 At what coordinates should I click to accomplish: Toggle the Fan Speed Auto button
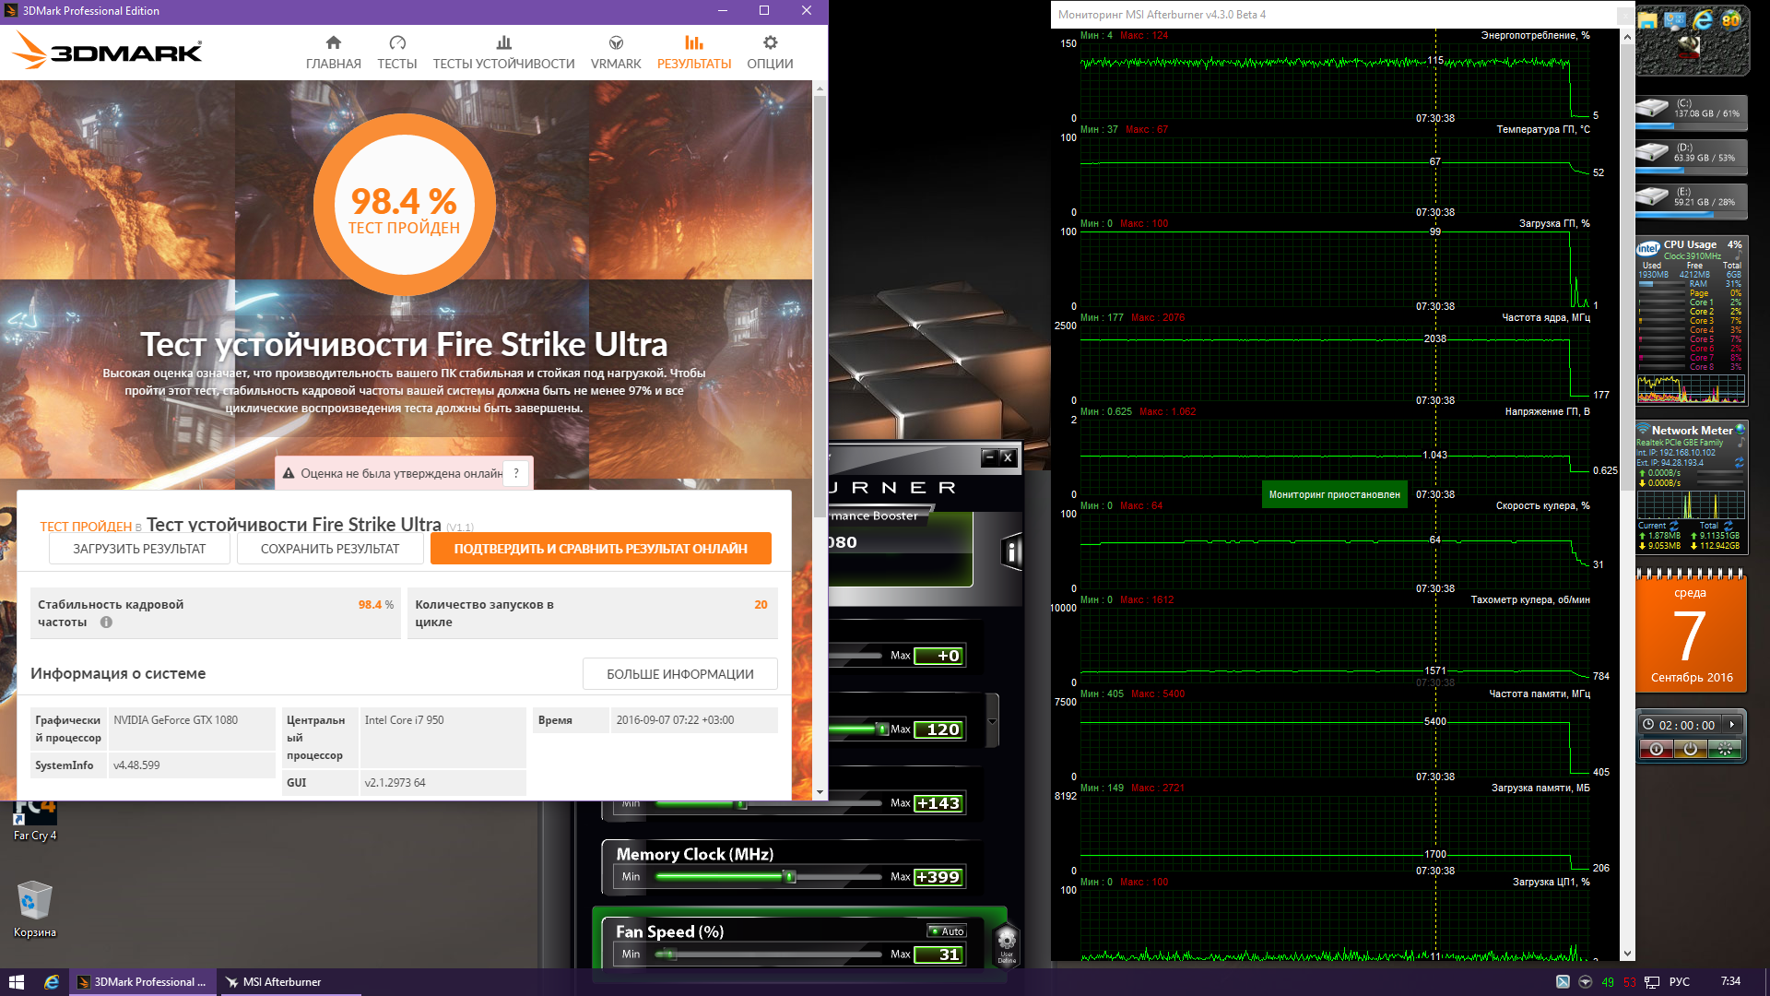click(x=947, y=931)
